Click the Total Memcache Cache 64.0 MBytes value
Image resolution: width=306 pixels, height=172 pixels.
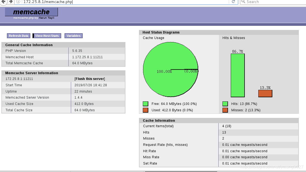[82, 63]
